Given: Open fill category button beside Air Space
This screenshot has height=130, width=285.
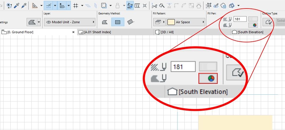Looking at the screenshot, I should click(x=159, y=22).
